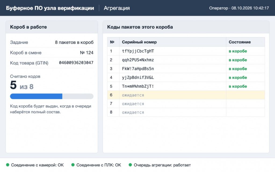This screenshot has width=275, height=172.
Task: Click ожидается in row 8
Action: tap(133, 112)
